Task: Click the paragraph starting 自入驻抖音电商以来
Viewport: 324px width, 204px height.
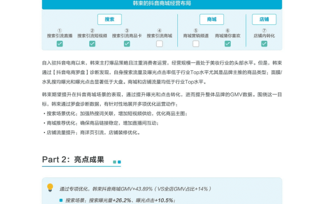Action: (x=162, y=73)
